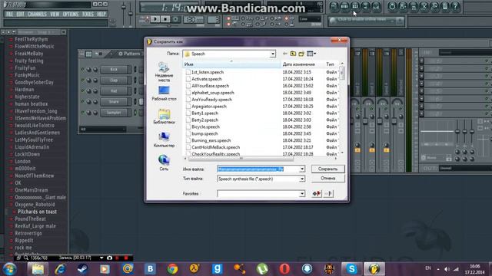Select AllYourBase.speech in file list
This screenshot has width=492, height=276.
(x=210, y=86)
